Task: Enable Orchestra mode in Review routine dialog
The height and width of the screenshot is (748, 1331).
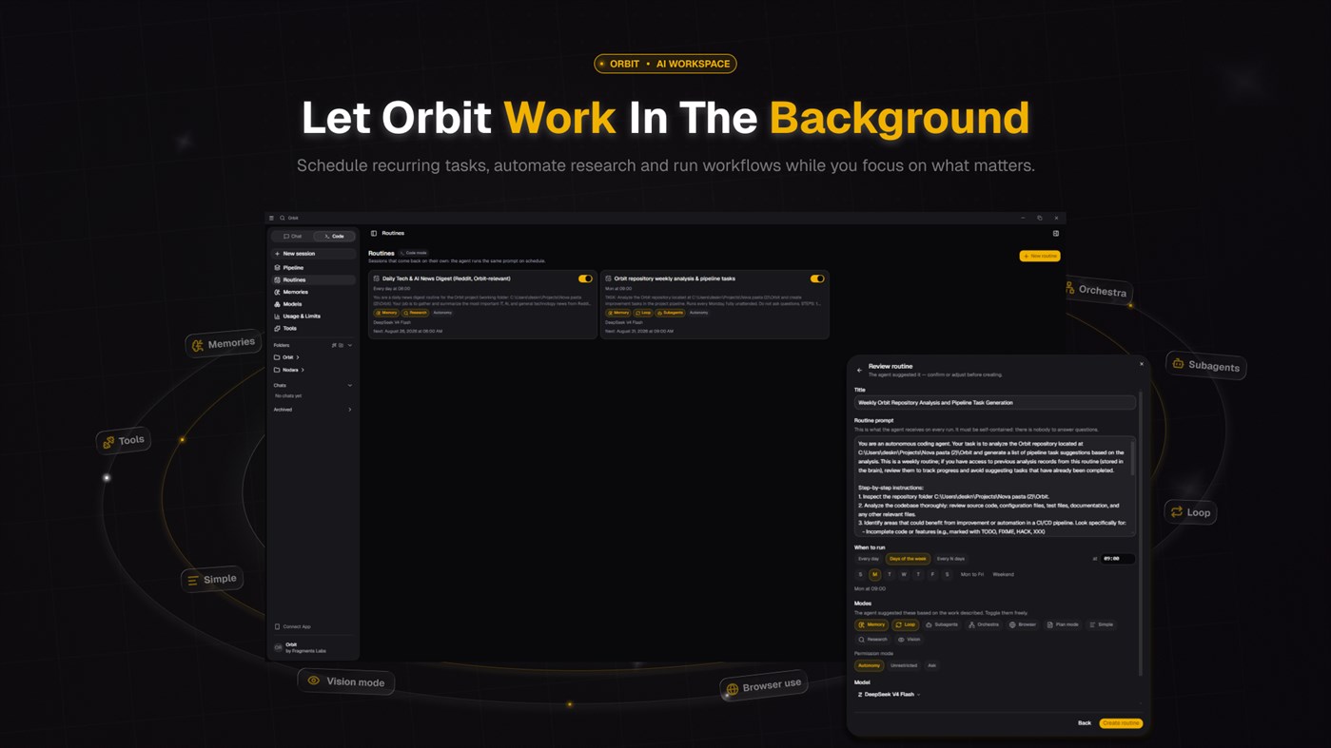Action: click(x=984, y=624)
